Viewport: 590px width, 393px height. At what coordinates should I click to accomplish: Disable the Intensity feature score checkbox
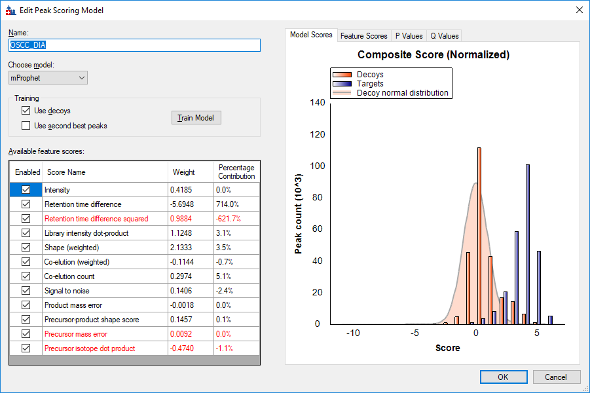(x=26, y=190)
